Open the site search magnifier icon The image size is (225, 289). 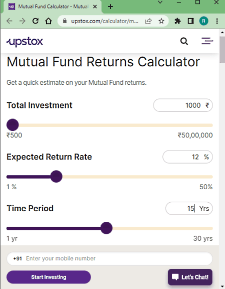(184, 41)
